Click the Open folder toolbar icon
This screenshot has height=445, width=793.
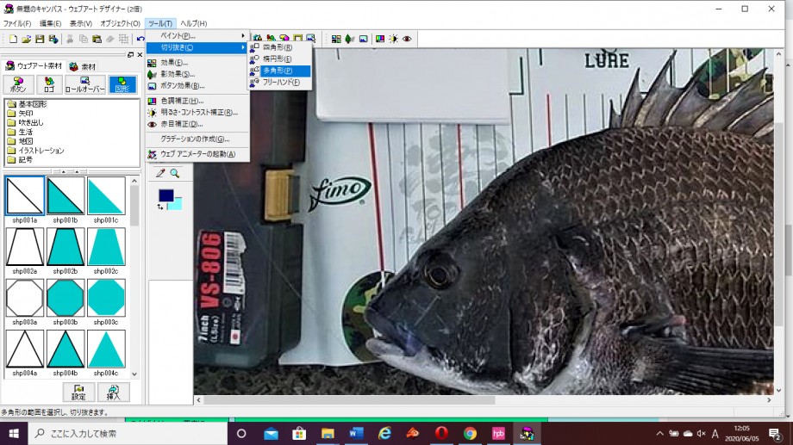pos(27,39)
